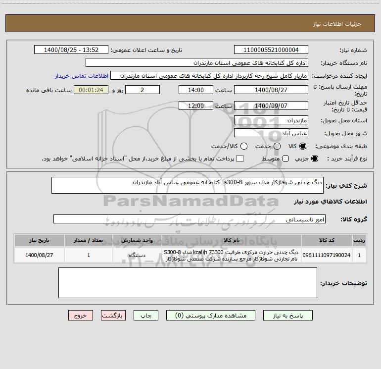Click the buyer organization name field
The image size is (381, 369).
coord(197,62)
